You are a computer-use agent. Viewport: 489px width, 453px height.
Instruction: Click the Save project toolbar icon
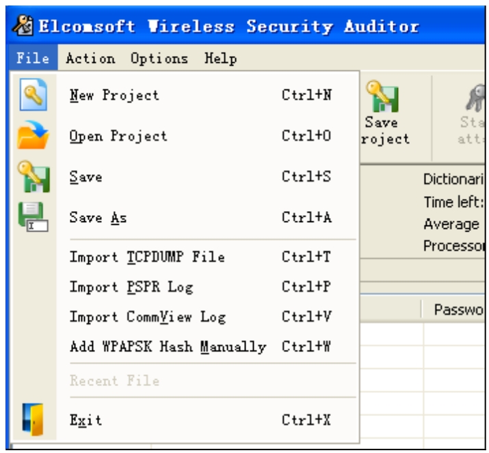[383, 96]
